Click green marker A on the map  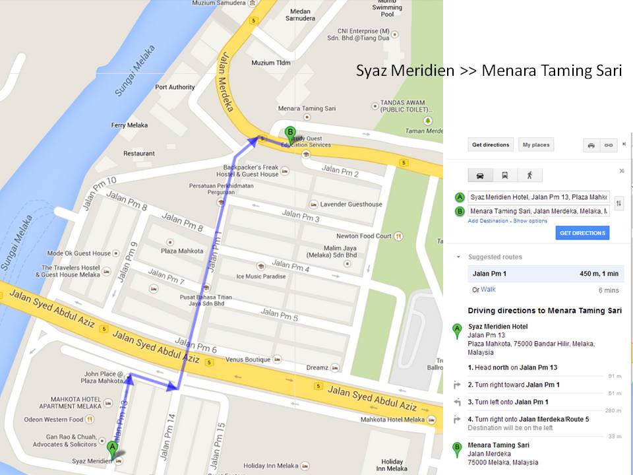click(x=113, y=449)
